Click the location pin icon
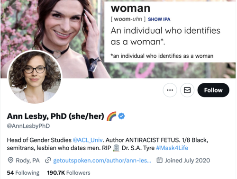Viewport: 237px width, 179px height. tap(10, 161)
